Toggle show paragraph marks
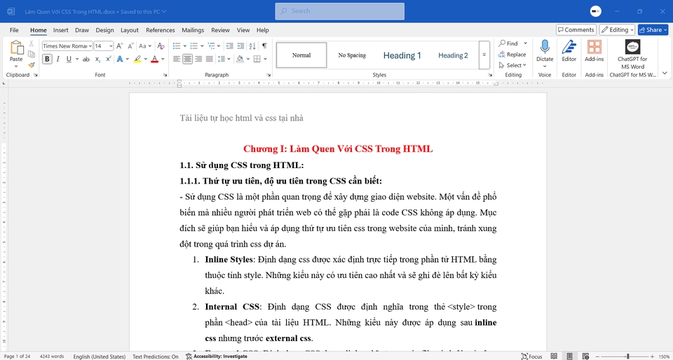The width and height of the screenshot is (673, 360). click(264, 46)
